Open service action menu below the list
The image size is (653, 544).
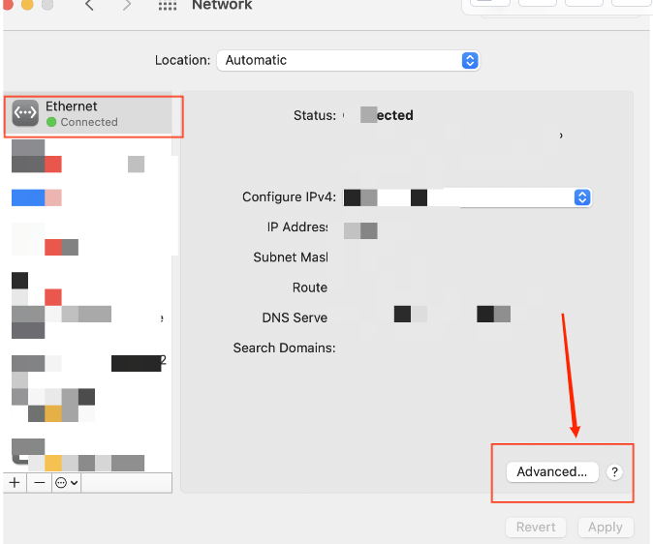(x=66, y=481)
